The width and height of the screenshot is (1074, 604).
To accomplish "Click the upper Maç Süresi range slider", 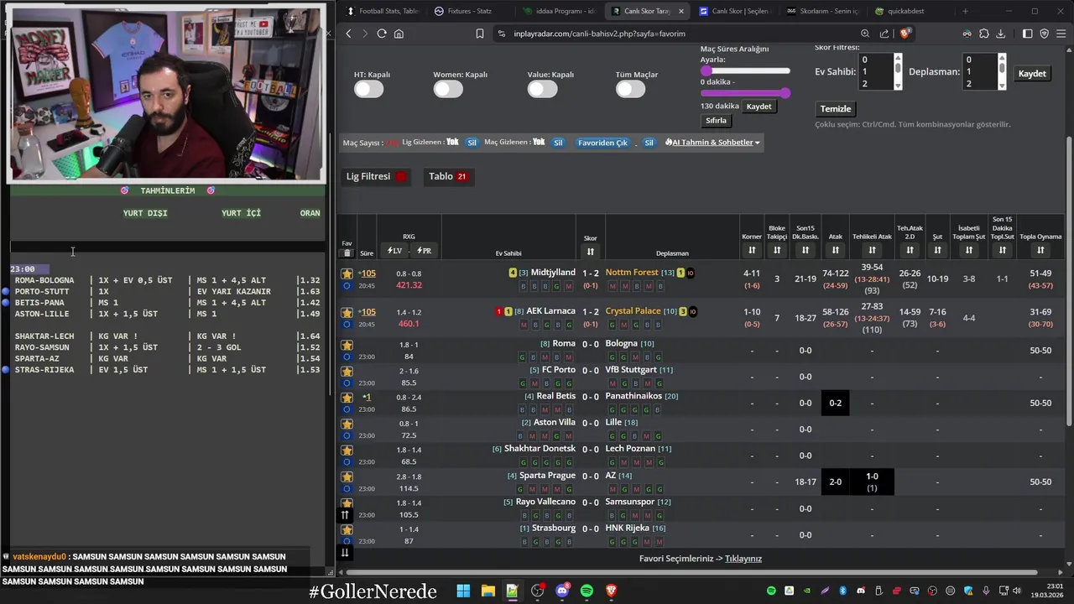I will point(745,71).
